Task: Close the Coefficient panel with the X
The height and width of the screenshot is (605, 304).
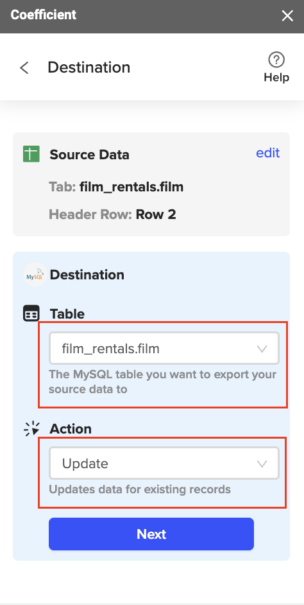Action: (287, 16)
